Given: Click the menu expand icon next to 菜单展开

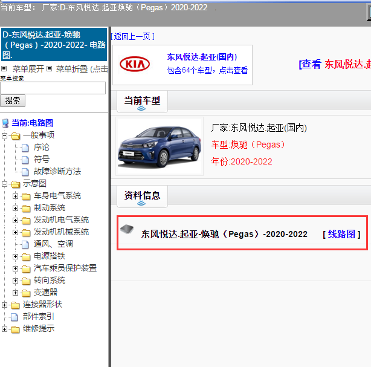Looking at the screenshot, I should [x=4, y=69].
